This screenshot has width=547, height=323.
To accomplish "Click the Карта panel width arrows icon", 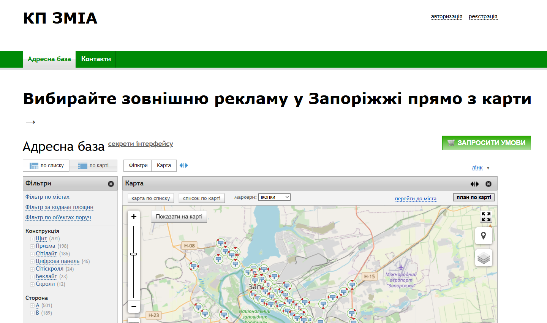I will tap(474, 184).
